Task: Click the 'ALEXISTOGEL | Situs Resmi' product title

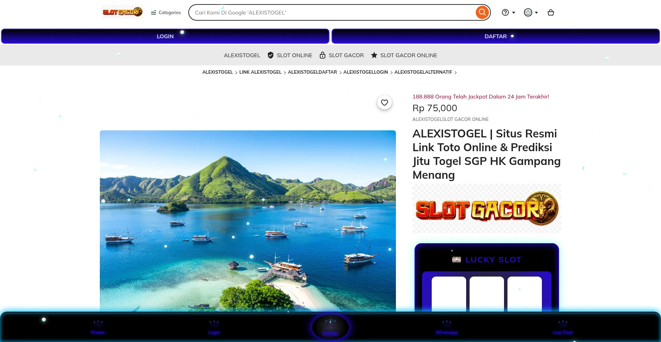Action: [x=487, y=154]
